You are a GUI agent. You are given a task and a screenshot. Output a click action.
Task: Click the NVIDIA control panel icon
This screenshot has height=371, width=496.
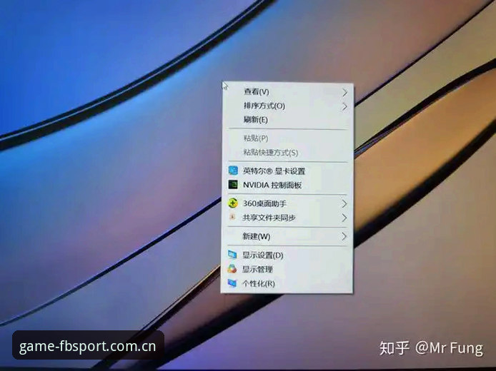pyautogui.click(x=233, y=185)
